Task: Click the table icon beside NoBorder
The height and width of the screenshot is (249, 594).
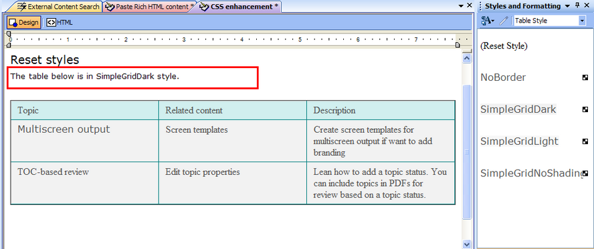Action: pyautogui.click(x=585, y=77)
